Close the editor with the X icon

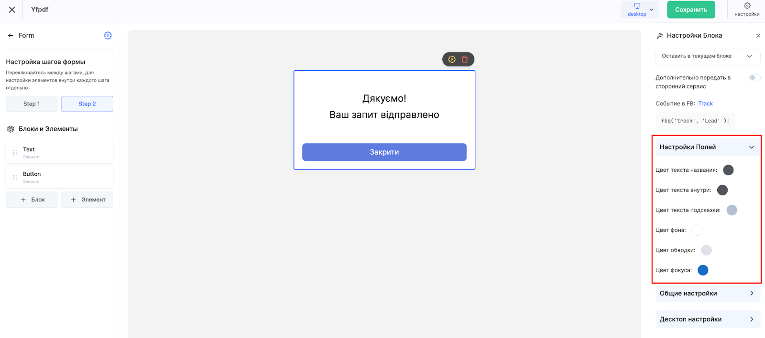[12, 10]
